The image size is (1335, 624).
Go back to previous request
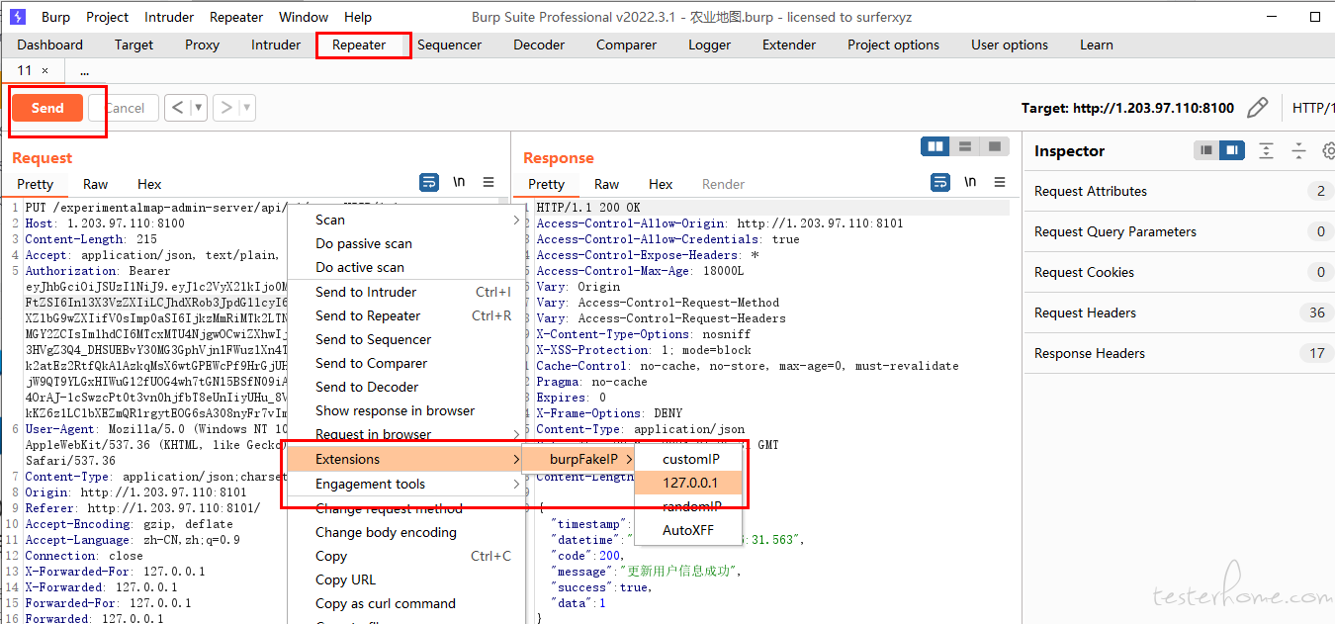177,108
